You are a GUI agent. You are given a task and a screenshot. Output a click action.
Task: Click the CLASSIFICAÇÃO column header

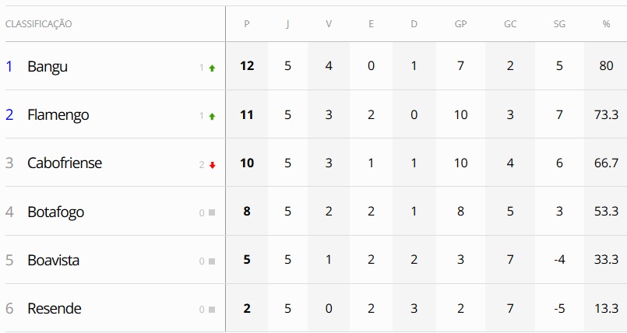39,24
